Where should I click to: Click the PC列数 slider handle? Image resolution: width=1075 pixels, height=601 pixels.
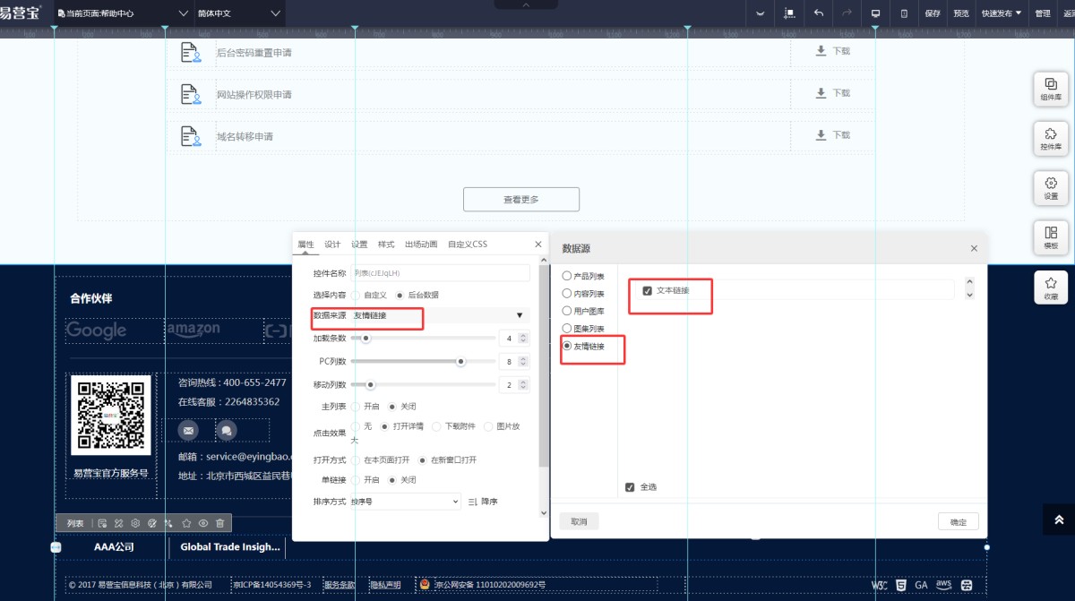pyautogui.click(x=460, y=362)
